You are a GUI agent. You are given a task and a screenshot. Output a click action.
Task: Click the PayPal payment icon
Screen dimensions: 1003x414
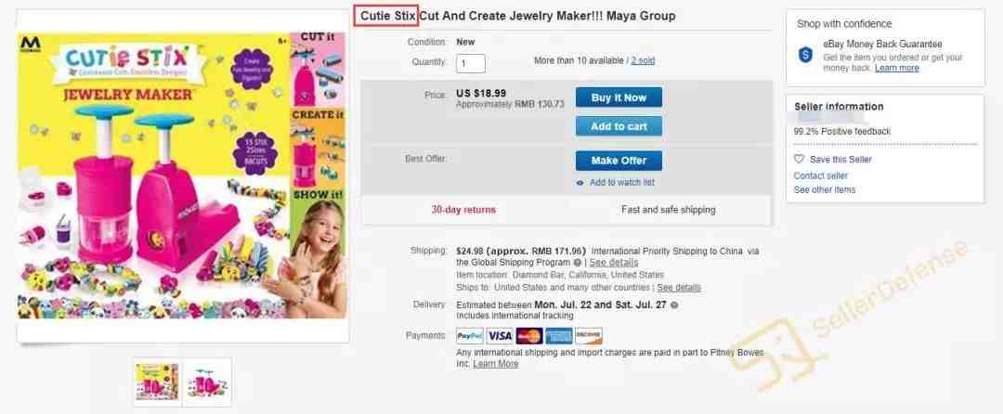click(x=470, y=336)
